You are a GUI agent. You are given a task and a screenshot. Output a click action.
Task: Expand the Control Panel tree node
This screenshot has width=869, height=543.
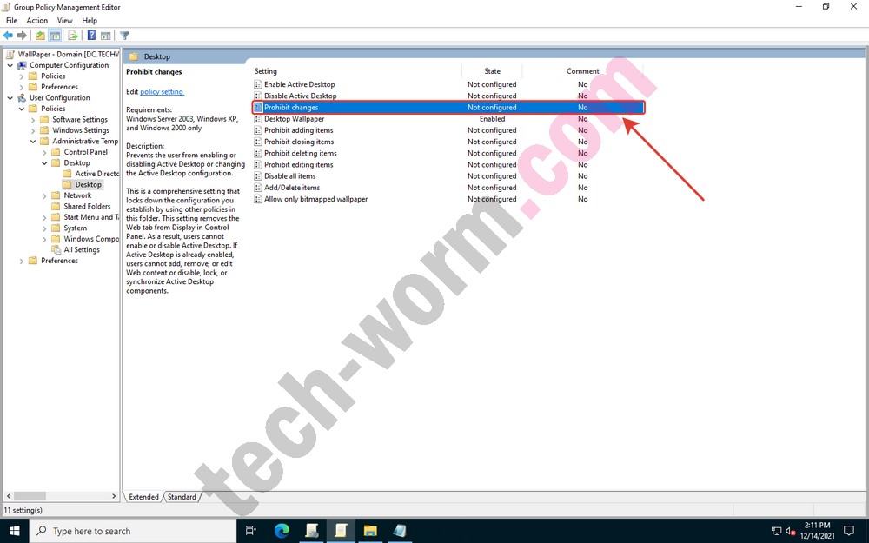click(44, 152)
